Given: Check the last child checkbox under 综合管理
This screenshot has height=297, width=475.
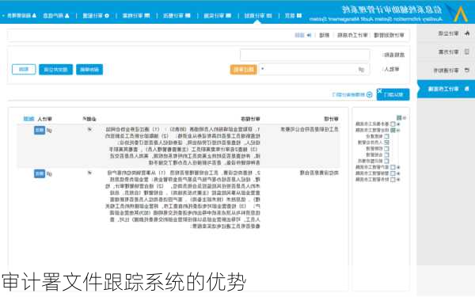Looking at the screenshot, I should tap(386, 161).
